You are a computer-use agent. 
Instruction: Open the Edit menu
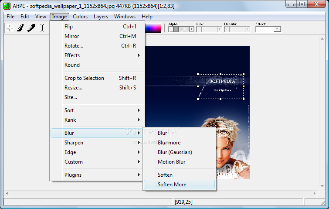[x=25, y=17]
